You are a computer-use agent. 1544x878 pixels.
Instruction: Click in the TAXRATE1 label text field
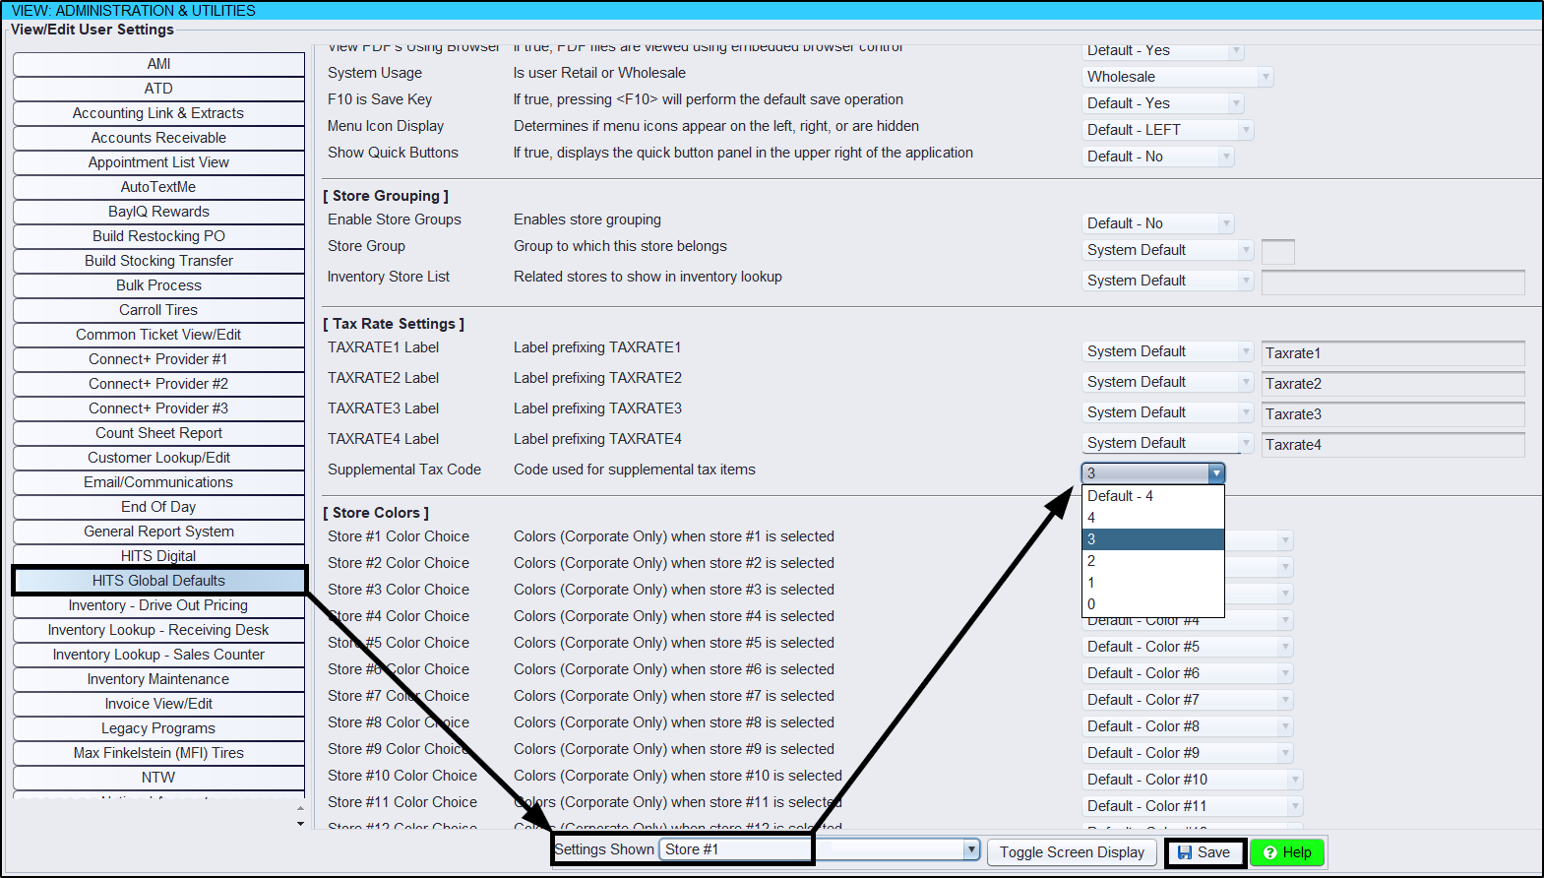[x=1391, y=353]
